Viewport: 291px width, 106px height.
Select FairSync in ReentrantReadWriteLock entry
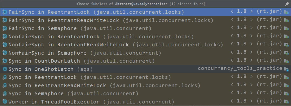pos(64,20)
